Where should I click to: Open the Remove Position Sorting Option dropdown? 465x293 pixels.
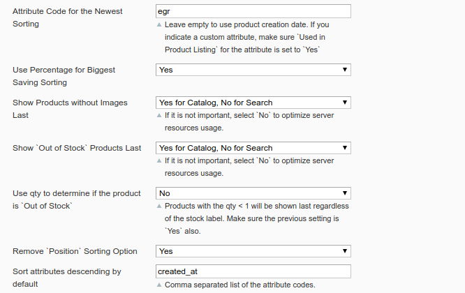point(253,251)
